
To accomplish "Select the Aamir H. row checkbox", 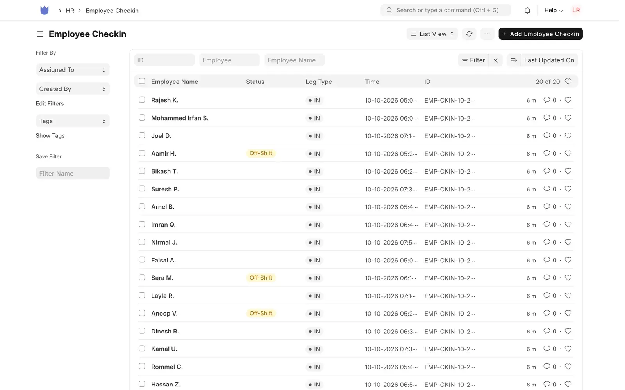I will pyautogui.click(x=142, y=153).
